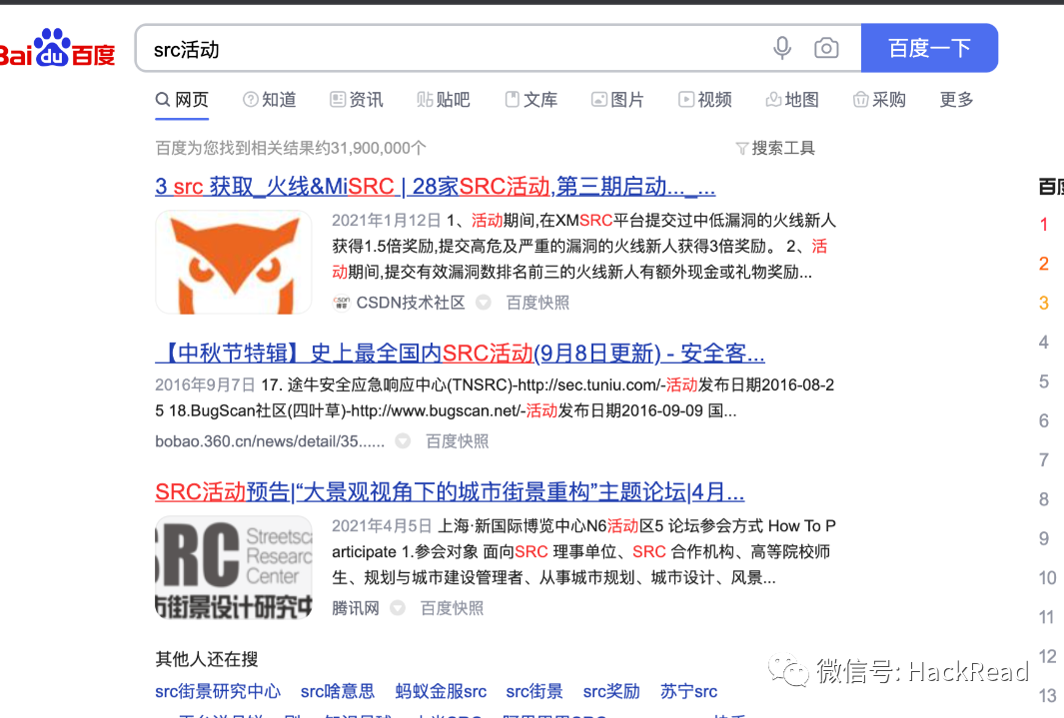The width and height of the screenshot is (1064, 718).
Task: Click hot list rank number 12
Action: [1047, 657]
